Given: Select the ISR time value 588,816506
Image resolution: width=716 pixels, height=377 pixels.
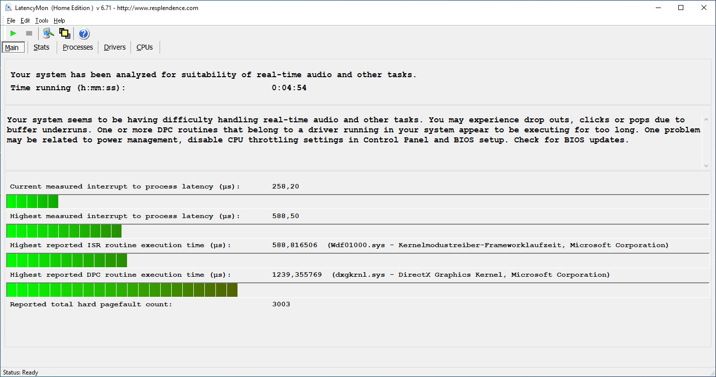Looking at the screenshot, I should tap(295, 245).
